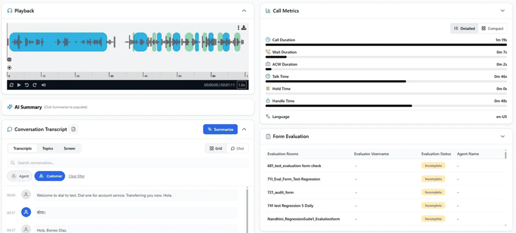Click the ACW Duration icon

click(x=268, y=64)
